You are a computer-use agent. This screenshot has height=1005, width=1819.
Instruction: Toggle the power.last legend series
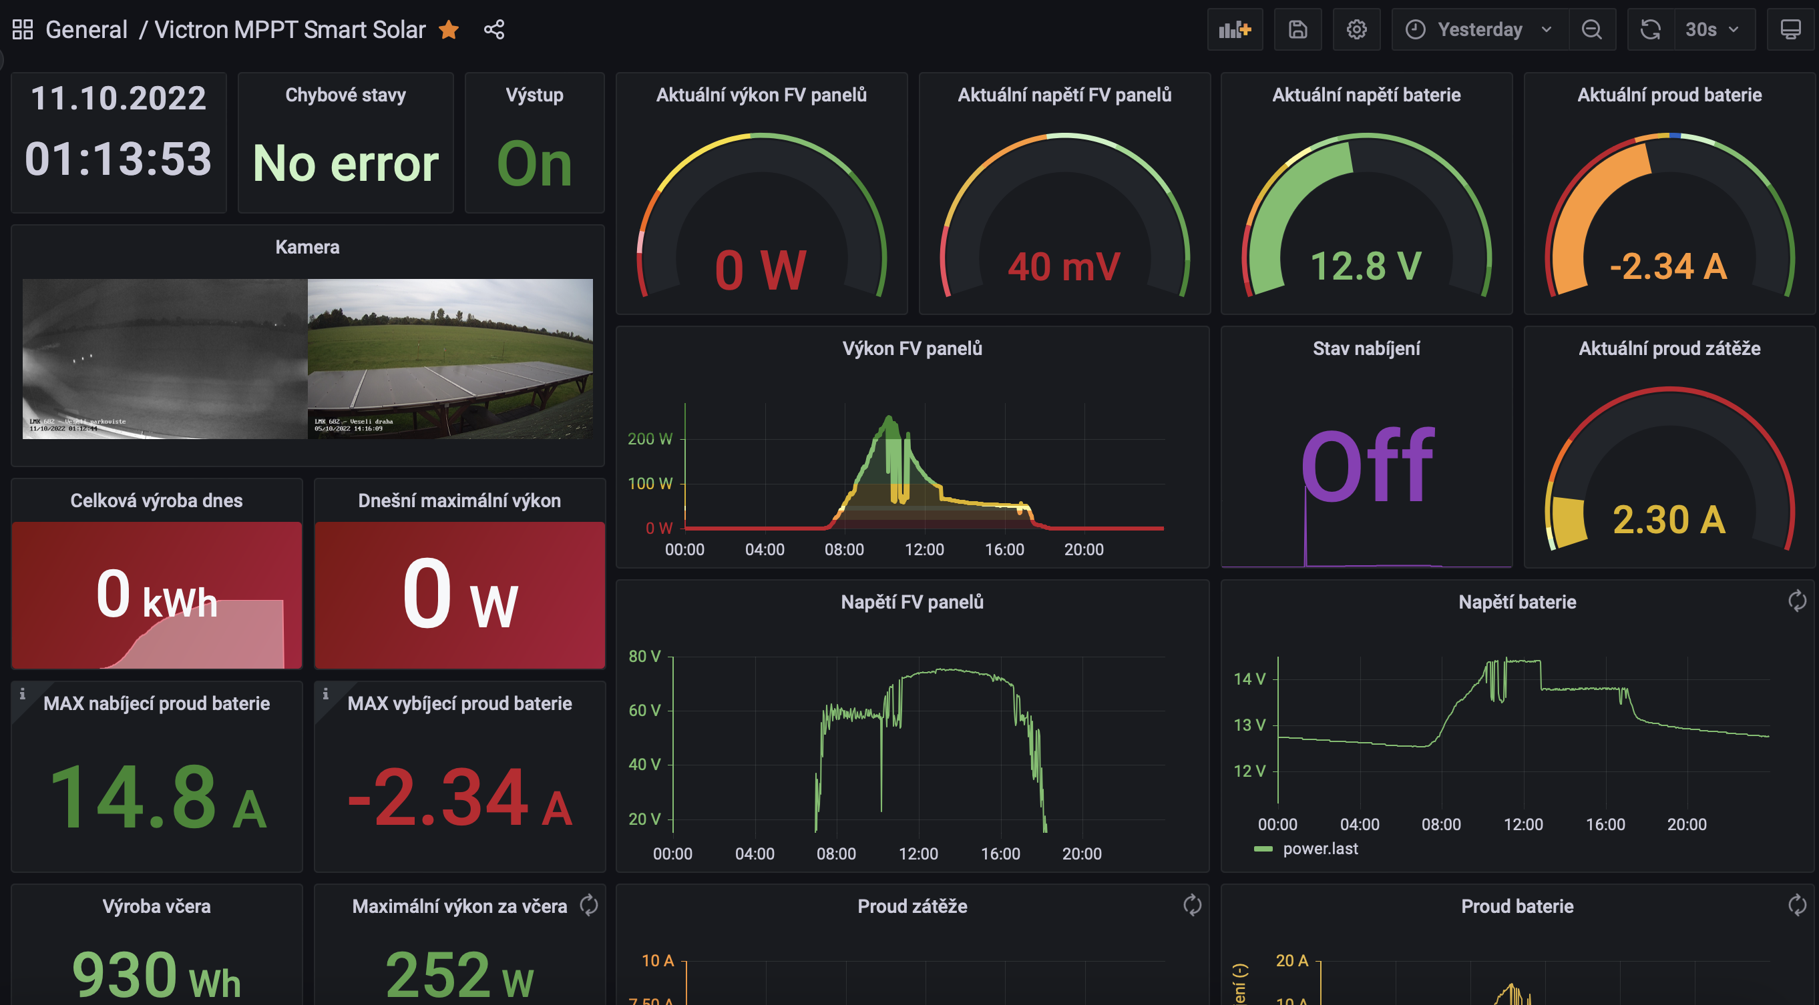(1319, 848)
